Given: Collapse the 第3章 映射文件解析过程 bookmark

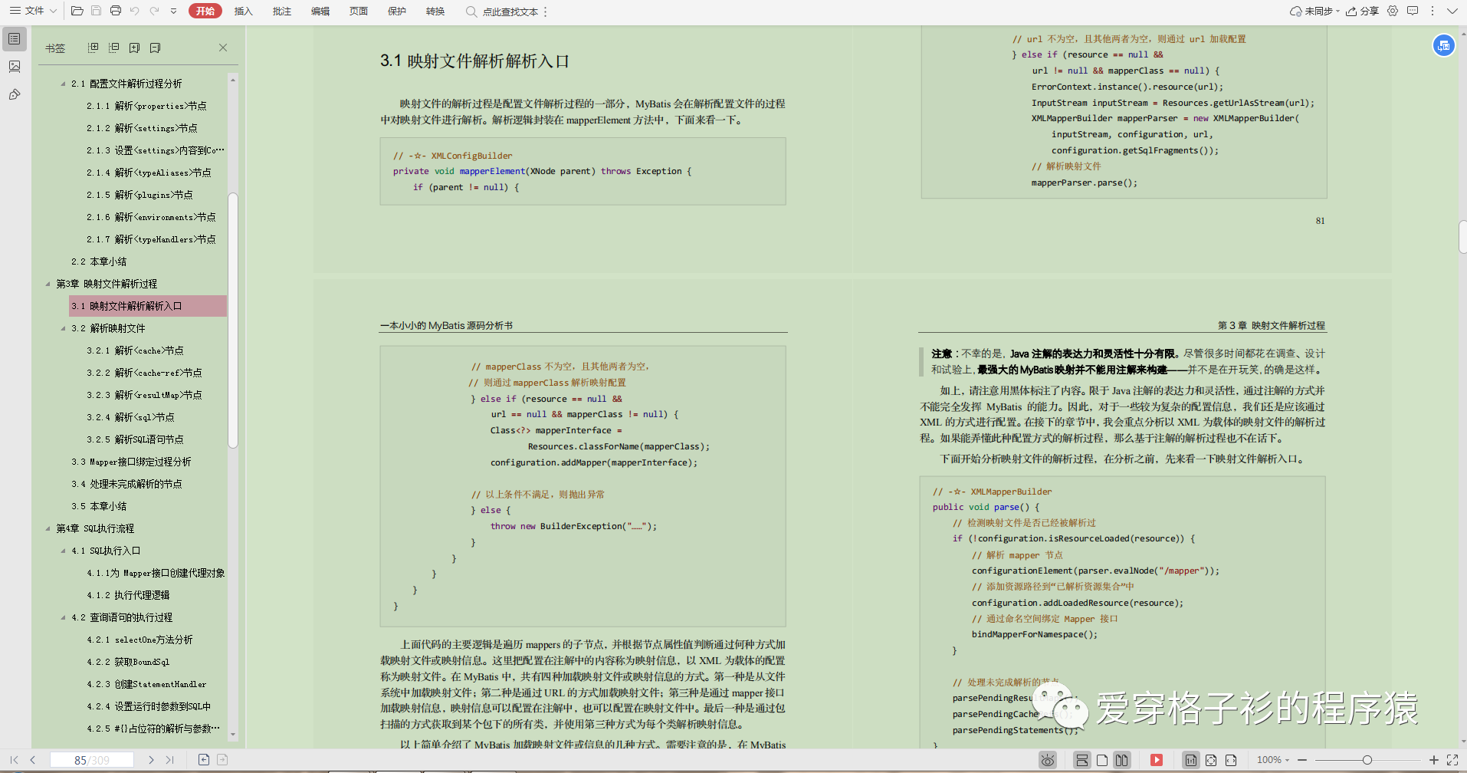Looking at the screenshot, I should tap(48, 284).
